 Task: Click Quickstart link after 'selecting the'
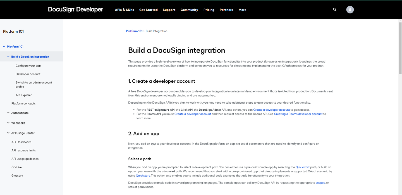click(x=302, y=167)
